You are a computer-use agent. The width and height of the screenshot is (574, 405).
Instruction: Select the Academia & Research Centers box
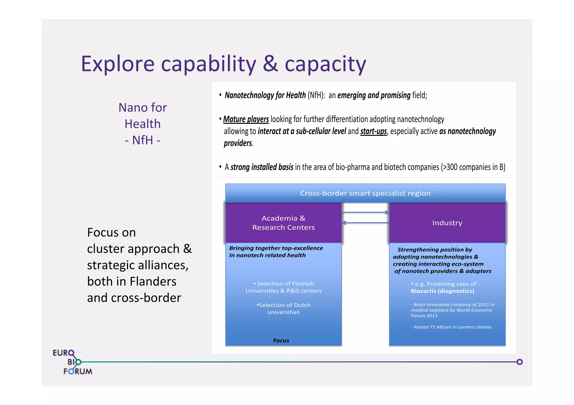pyautogui.click(x=283, y=223)
